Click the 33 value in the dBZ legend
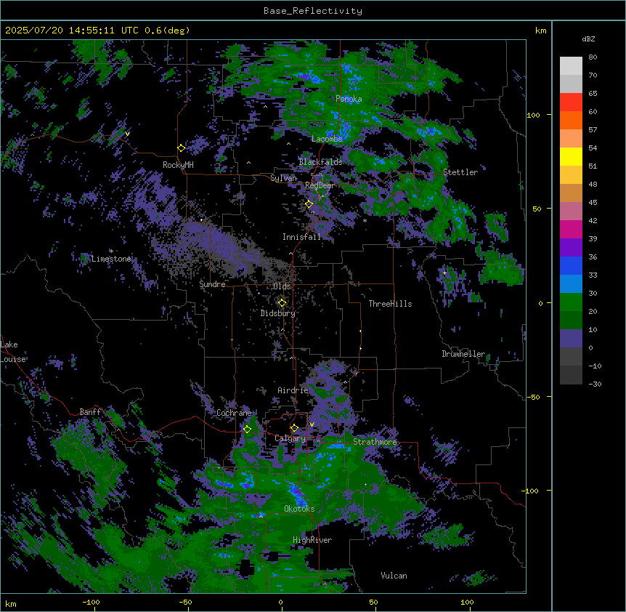 (593, 275)
